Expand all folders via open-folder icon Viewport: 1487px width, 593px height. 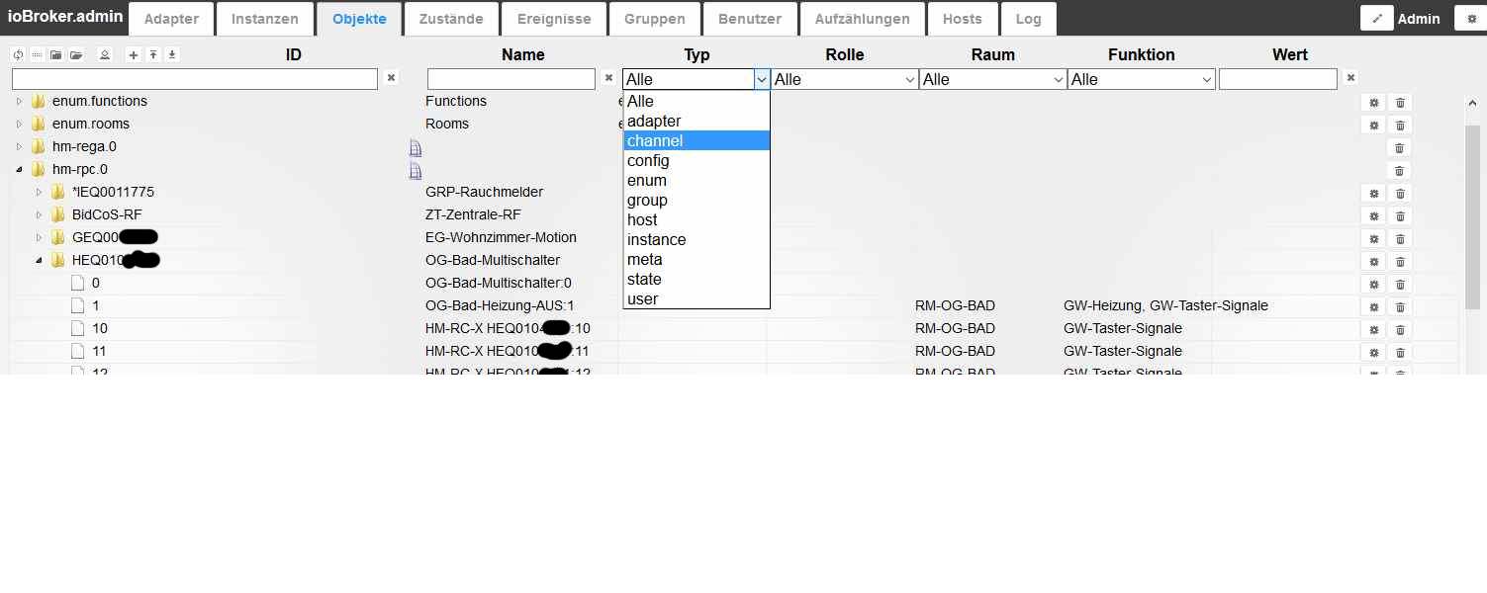click(76, 55)
